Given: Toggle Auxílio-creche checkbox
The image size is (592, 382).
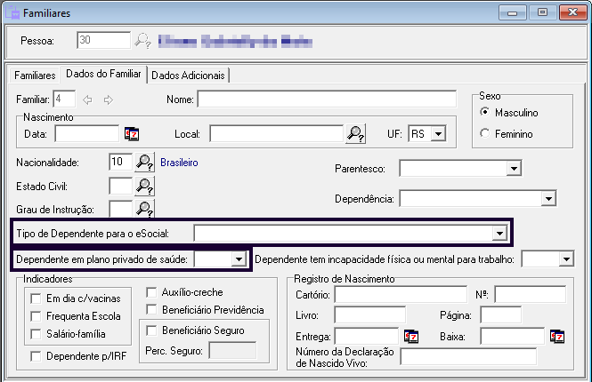Looking at the screenshot, I should point(150,292).
